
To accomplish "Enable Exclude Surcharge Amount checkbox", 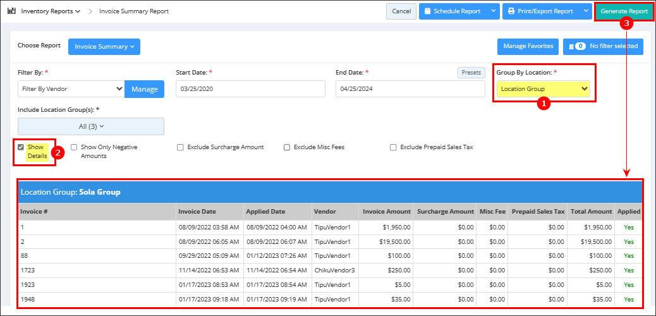I will click(180, 147).
